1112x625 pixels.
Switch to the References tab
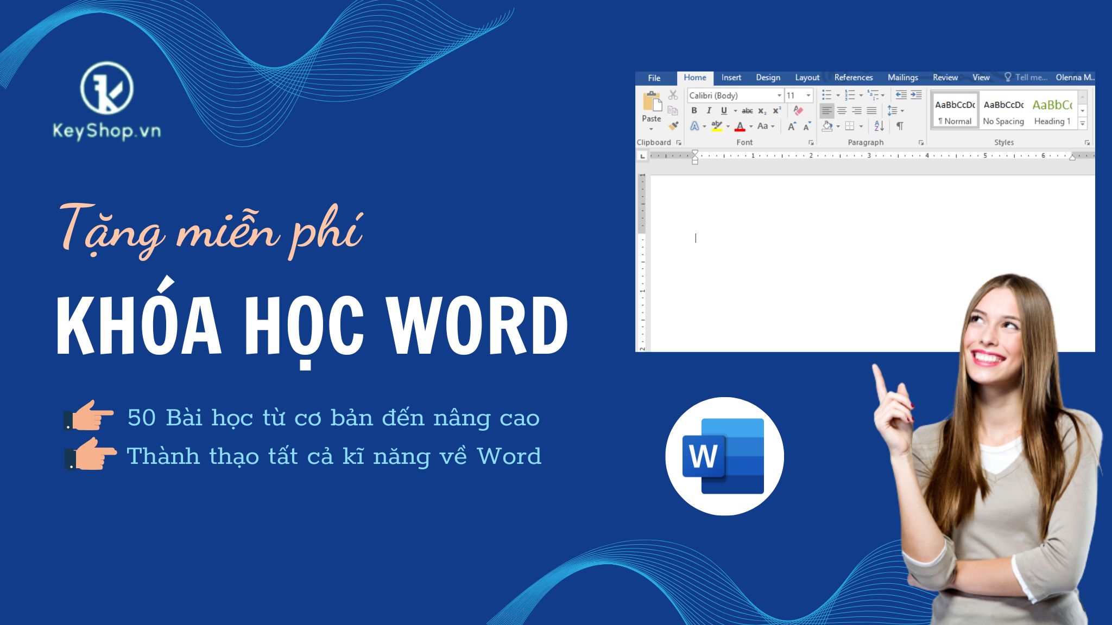(854, 78)
